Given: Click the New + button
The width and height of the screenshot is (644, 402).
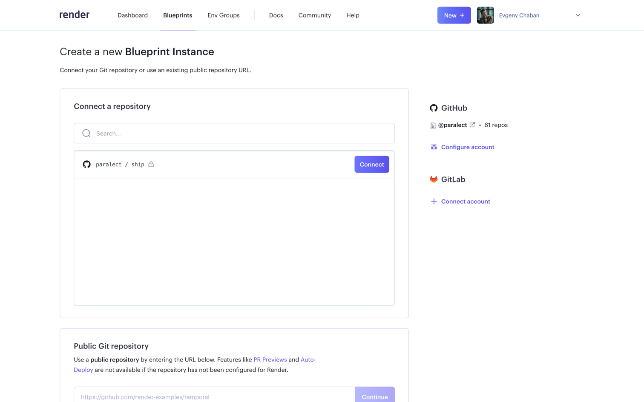Looking at the screenshot, I should coord(454,15).
